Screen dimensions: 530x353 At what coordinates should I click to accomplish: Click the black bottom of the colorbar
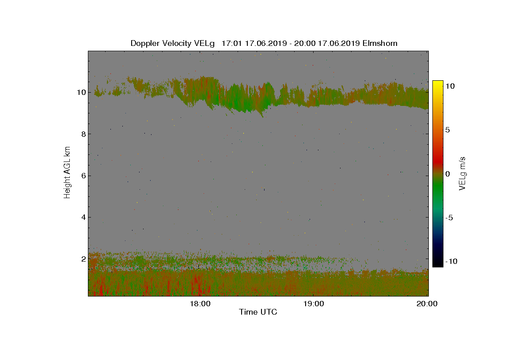coord(438,263)
